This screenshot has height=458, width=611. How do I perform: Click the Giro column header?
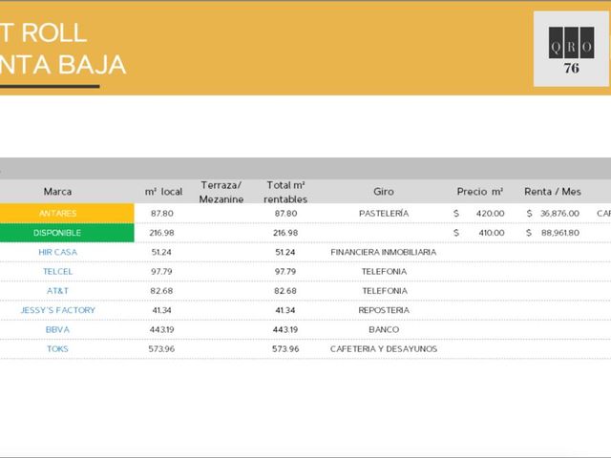coord(384,192)
